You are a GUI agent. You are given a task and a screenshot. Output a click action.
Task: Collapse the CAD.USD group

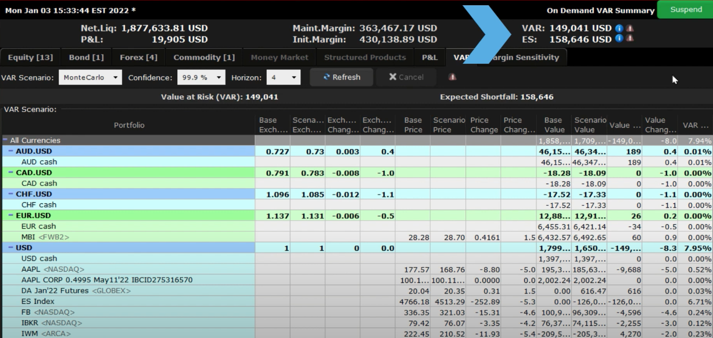tap(10, 172)
